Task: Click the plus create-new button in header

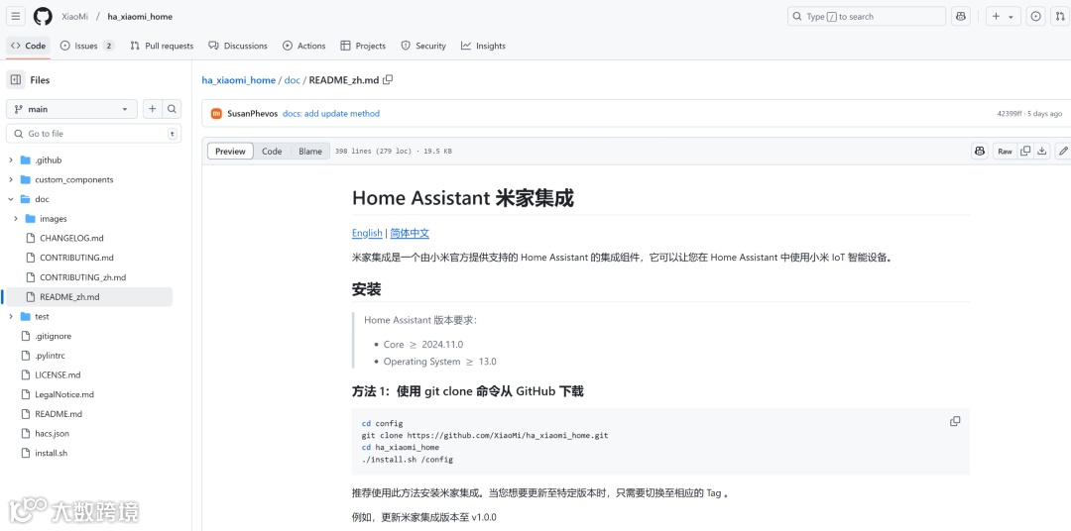Action: pos(996,17)
